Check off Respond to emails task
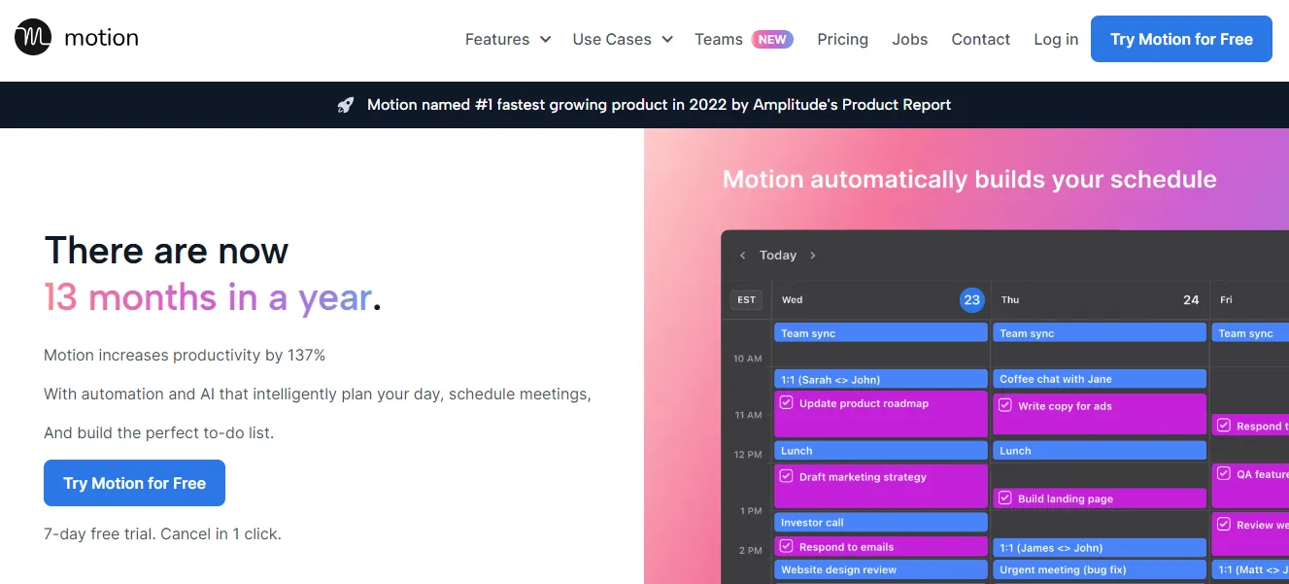Image resolution: width=1289 pixels, height=584 pixels. (x=787, y=547)
